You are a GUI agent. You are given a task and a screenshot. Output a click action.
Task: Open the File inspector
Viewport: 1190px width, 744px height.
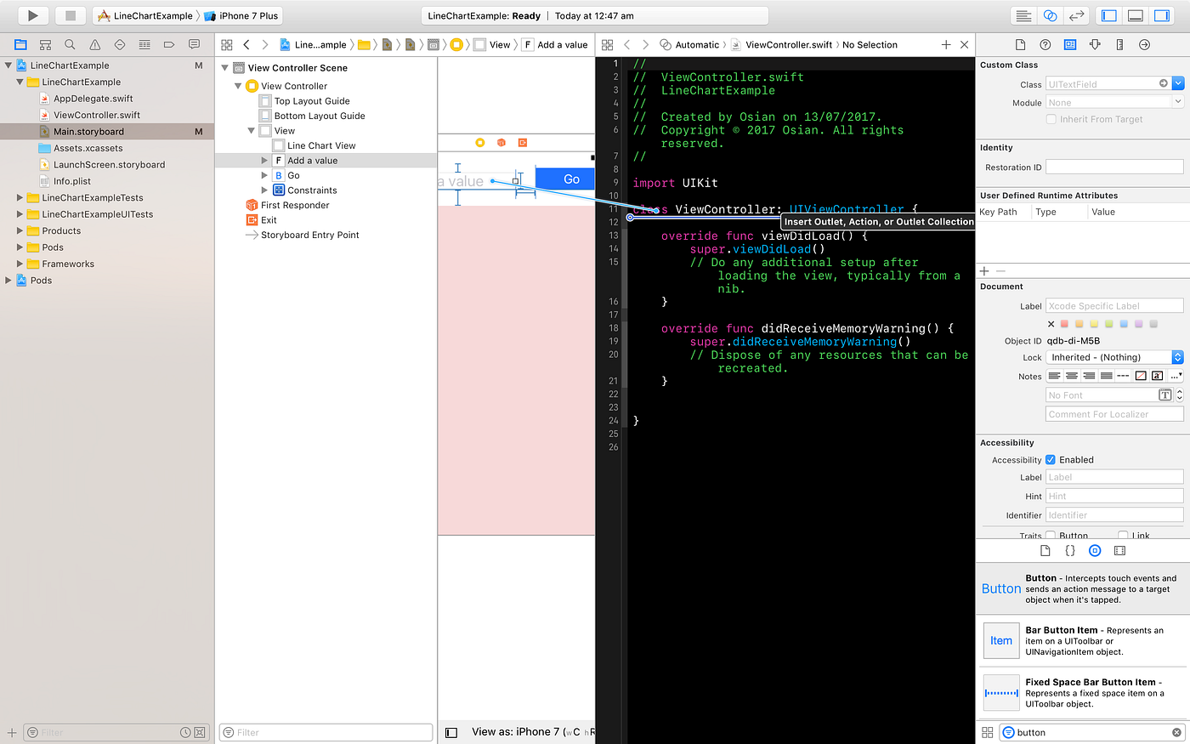[1021, 45]
